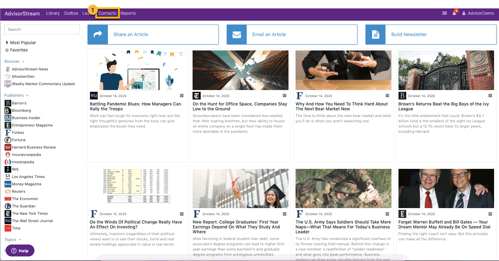Click Barron's logo on Brown's Returns card
Viewport: 499px width, 261px height.
(402, 96)
